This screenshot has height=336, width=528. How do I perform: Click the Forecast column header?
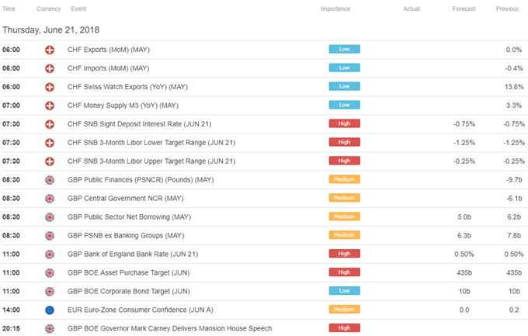click(x=464, y=9)
